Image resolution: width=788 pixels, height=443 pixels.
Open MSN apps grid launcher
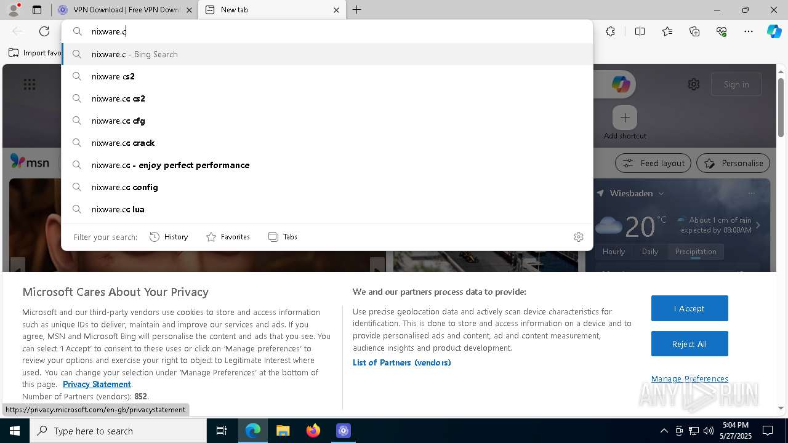click(30, 84)
